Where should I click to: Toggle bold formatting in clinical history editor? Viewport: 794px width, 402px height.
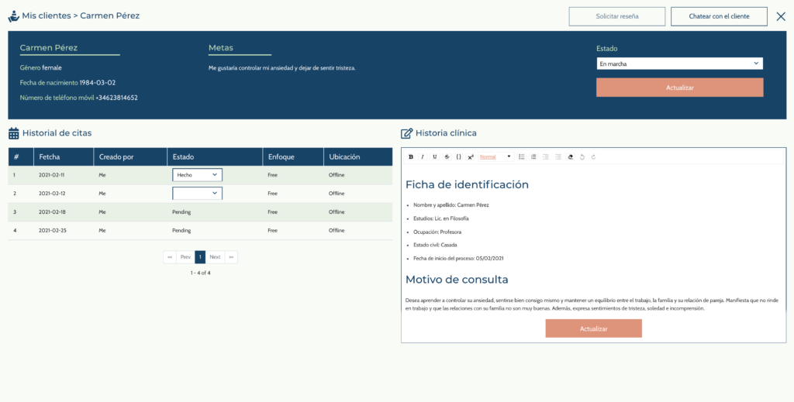pos(411,156)
